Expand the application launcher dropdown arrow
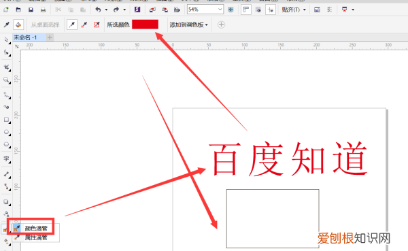 click(353, 10)
